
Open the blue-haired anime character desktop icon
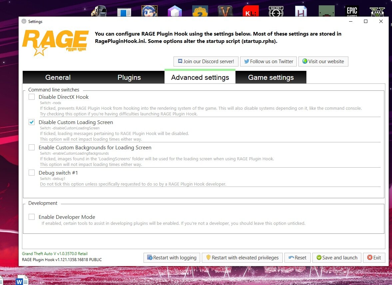click(150, 11)
